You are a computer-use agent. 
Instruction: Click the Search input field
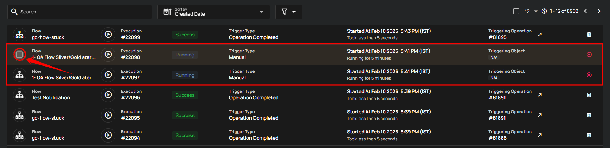(84, 12)
